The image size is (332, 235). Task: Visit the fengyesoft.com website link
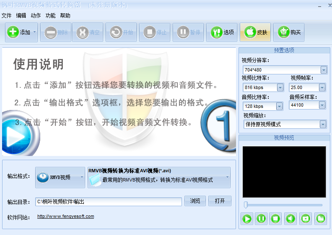click(66, 217)
